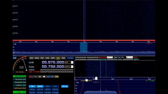
Task: Toggle the NB IF noise blanker
Action: tap(48, 86)
